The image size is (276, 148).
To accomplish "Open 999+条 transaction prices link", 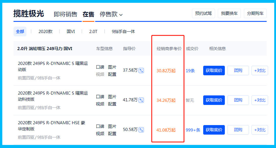I will [193, 130].
